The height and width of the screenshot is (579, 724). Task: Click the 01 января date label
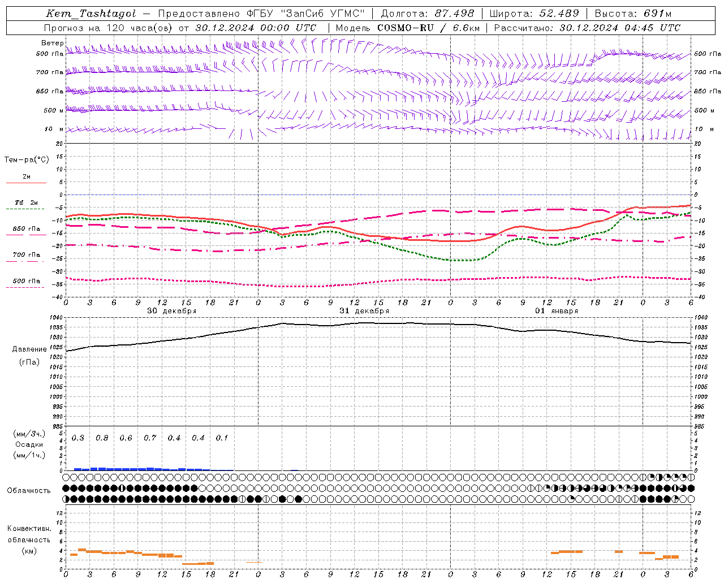click(x=557, y=311)
